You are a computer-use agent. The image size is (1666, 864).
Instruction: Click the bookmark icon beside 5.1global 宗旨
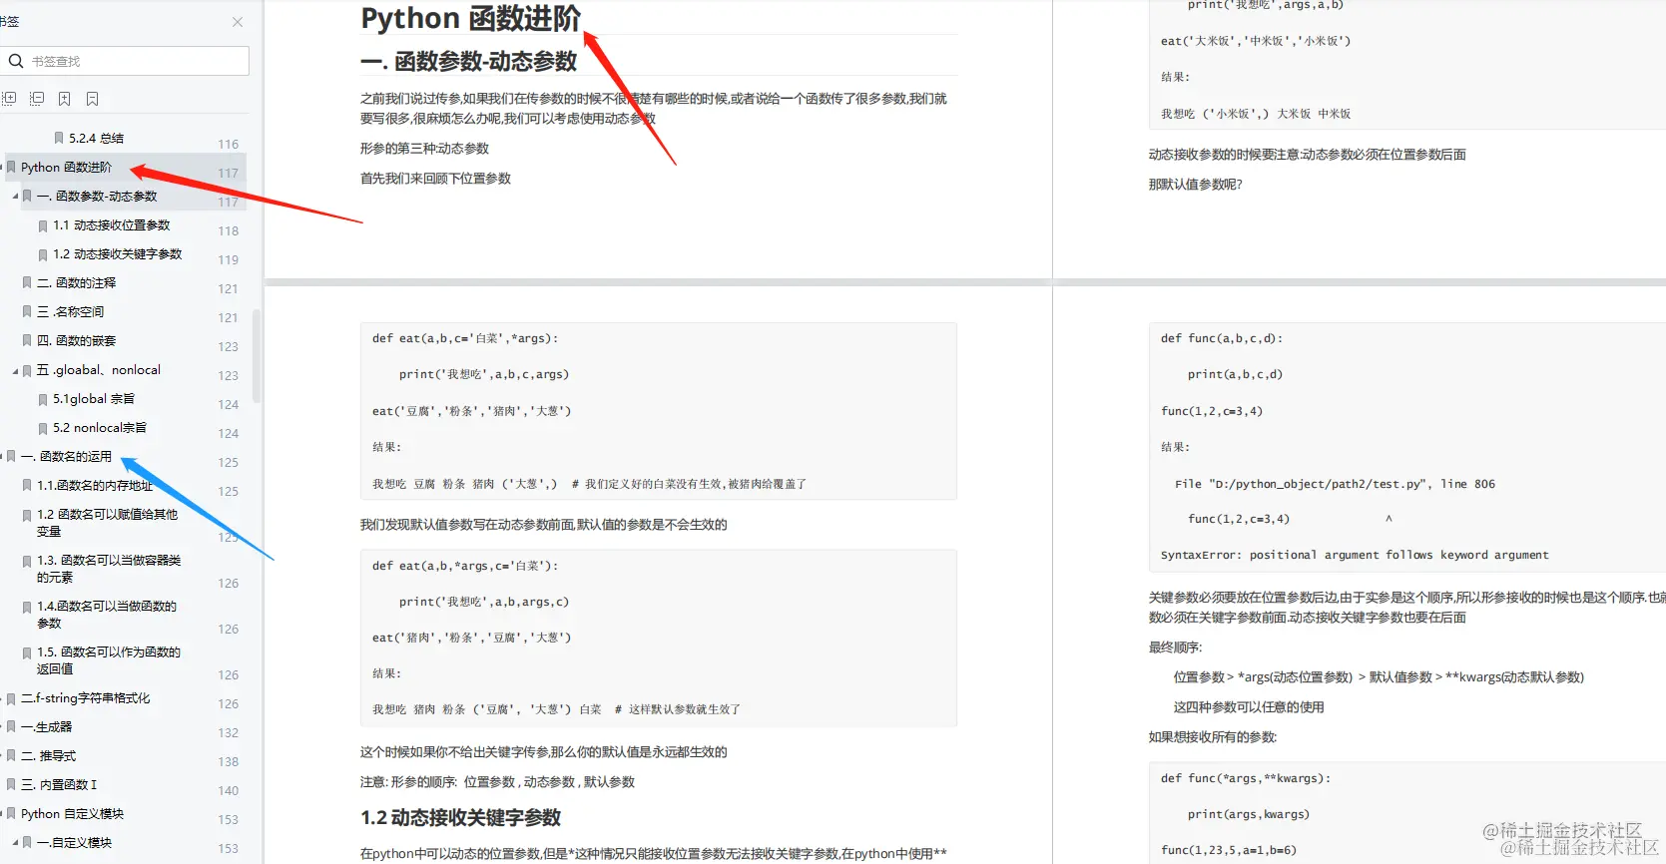click(x=43, y=399)
